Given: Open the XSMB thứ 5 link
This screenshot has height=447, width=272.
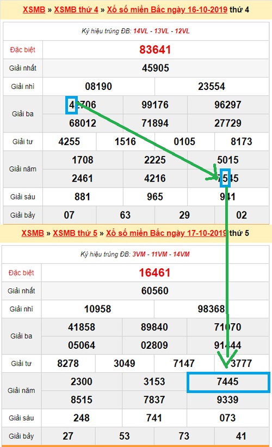Looking at the screenshot, I should tap(75, 233).
